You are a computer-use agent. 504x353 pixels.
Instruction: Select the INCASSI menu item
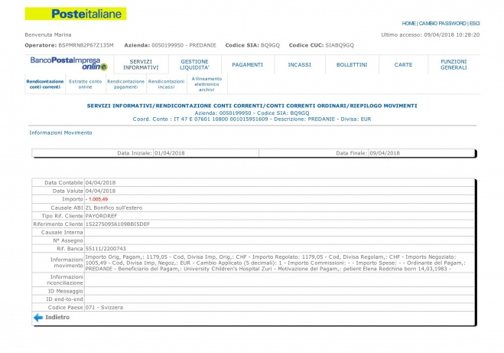pyautogui.click(x=299, y=64)
